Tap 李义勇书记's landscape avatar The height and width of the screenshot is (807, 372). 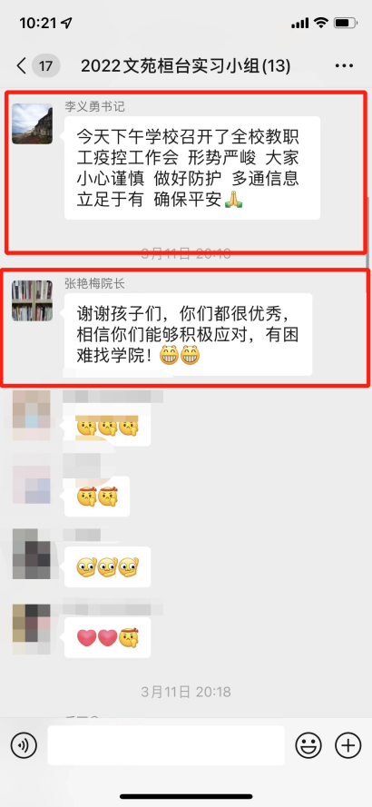[x=33, y=123]
